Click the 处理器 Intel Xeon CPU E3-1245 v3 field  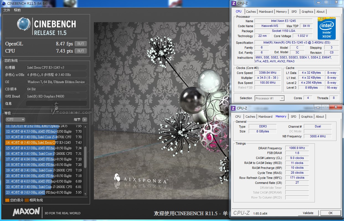pos(56,68)
